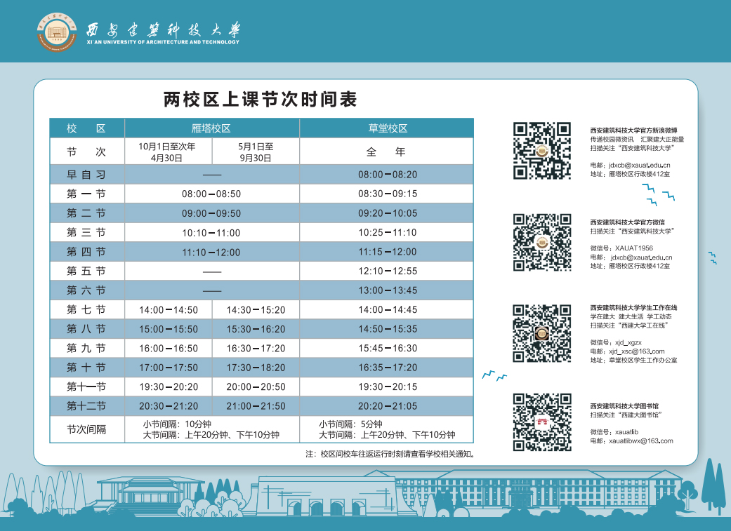Click the time "17:30–18:20"
This screenshot has height=531, width=731.
256,368
